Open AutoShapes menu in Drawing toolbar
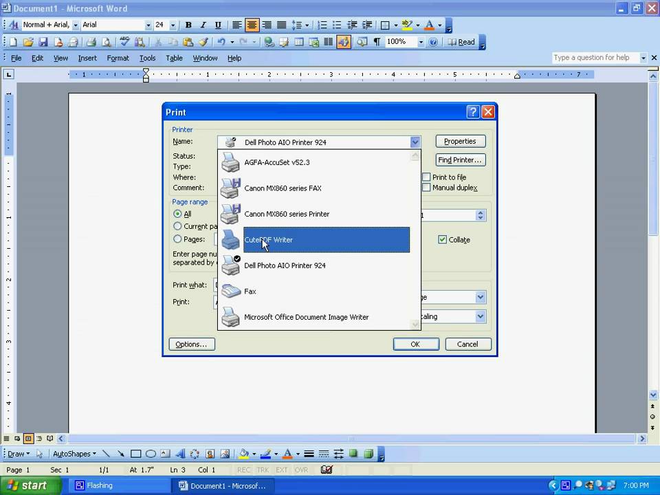Image resolution: width=660 pixels, height=495 pixels. coord(74,454)
